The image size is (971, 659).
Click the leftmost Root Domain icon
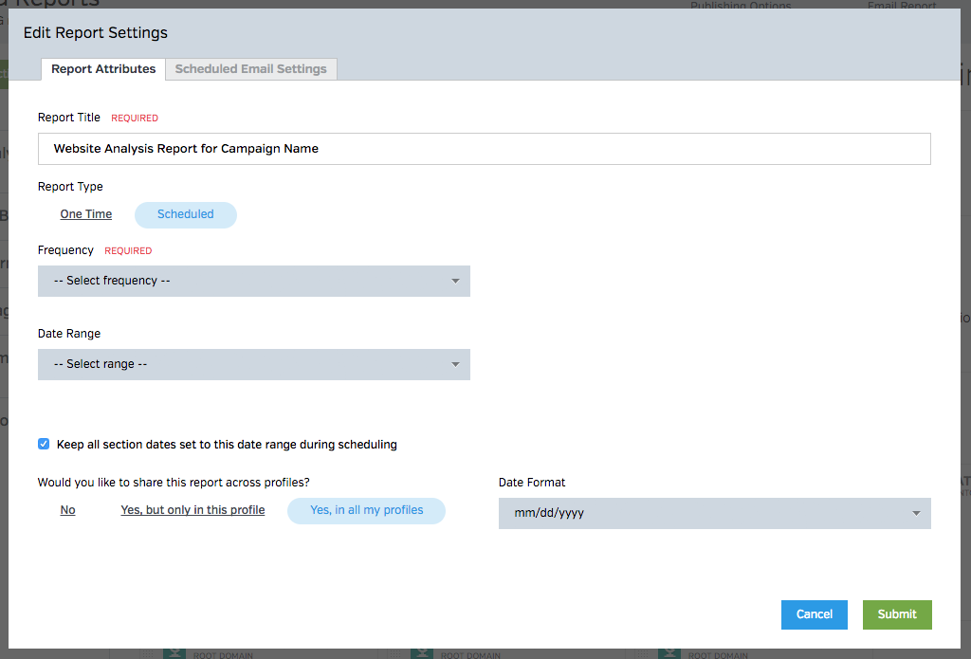pos(174,653)
